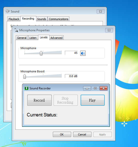Click the Record button
Image resolution: width=138 pixels, height=147 pixels.
[x=39, y=100]
